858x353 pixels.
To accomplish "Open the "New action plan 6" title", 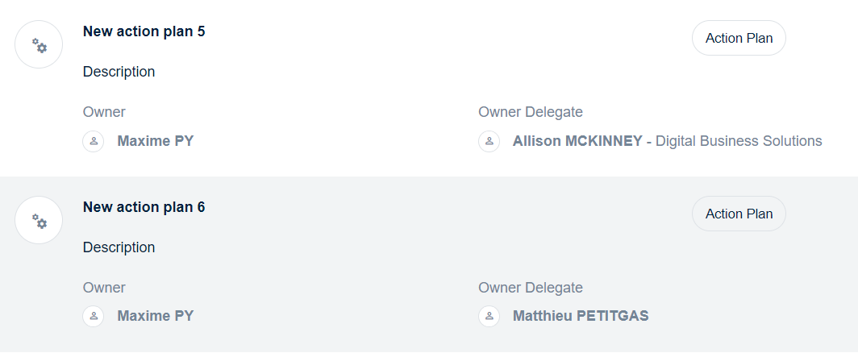I will (x=144, y=207).
